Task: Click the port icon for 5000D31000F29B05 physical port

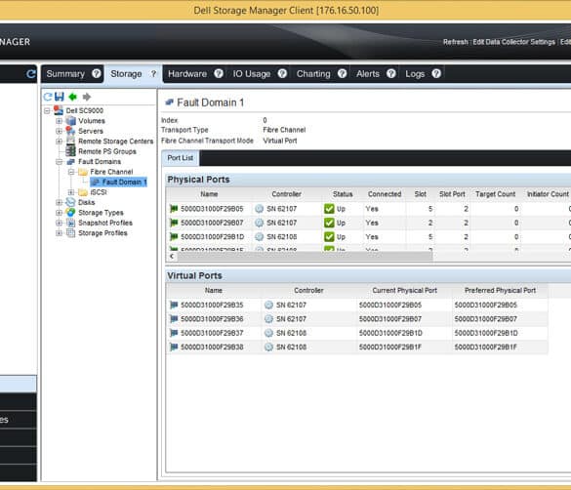Action: click(174, 209)
